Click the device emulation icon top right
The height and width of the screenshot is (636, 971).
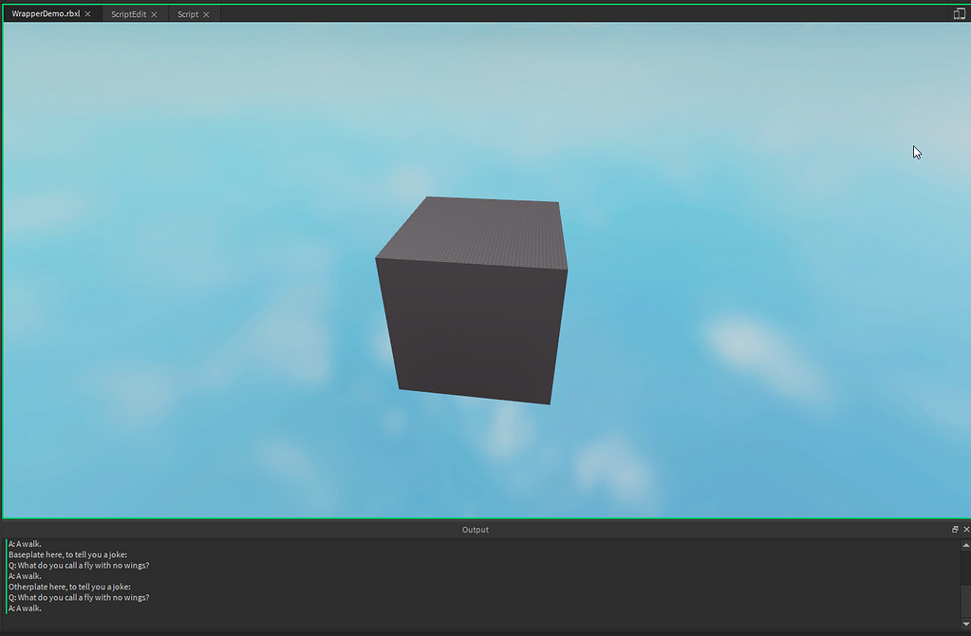(x=958, y=13)
